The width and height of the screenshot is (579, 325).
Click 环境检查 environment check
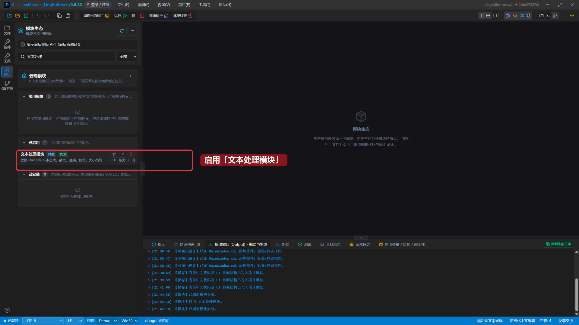click(x=183, y=16)
